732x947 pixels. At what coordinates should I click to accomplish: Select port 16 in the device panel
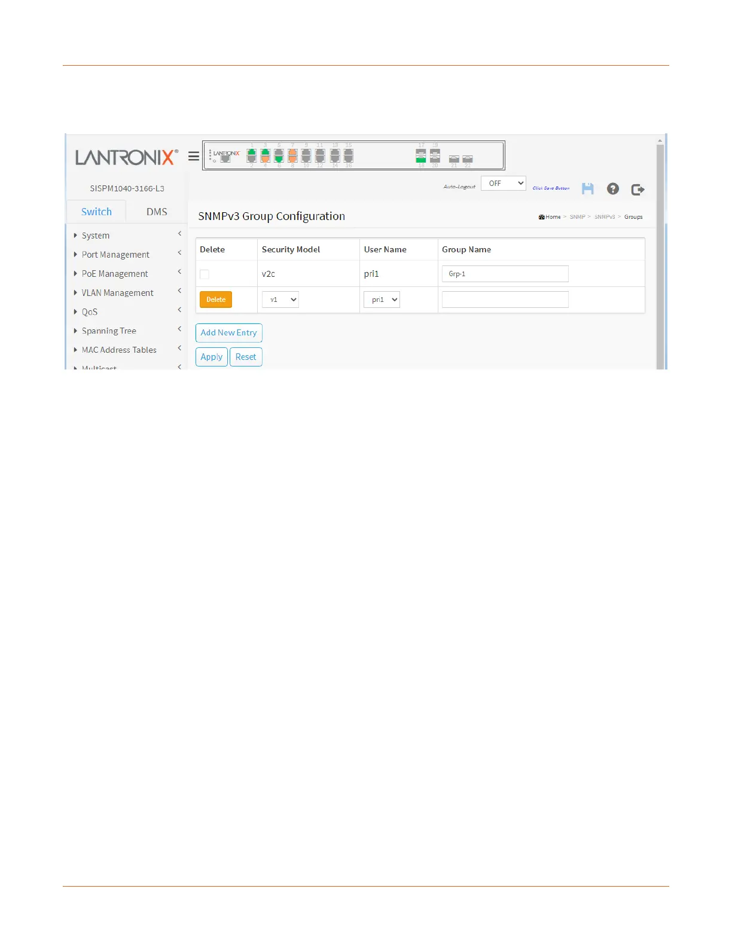(x=349, y=159)
